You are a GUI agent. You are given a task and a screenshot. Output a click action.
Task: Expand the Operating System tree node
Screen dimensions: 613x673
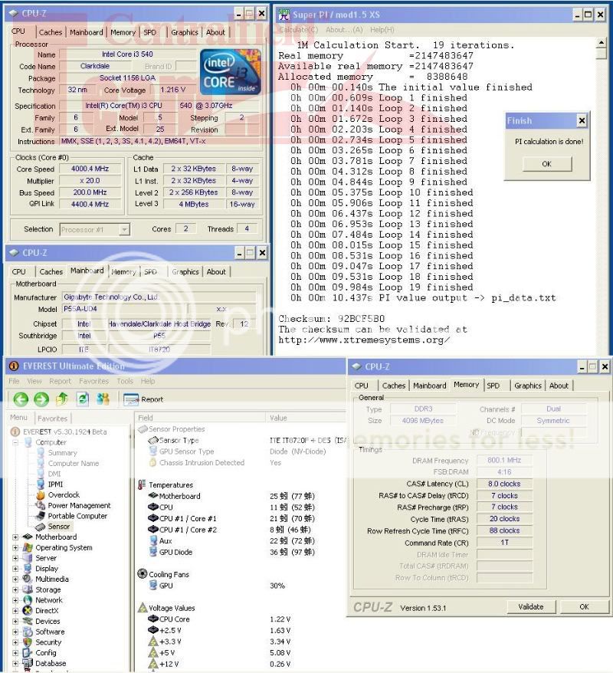(x=15, y=547)
